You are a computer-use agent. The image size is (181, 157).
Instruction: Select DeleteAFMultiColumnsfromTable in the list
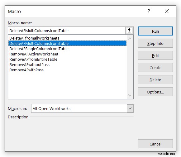[x=67, y=43]
